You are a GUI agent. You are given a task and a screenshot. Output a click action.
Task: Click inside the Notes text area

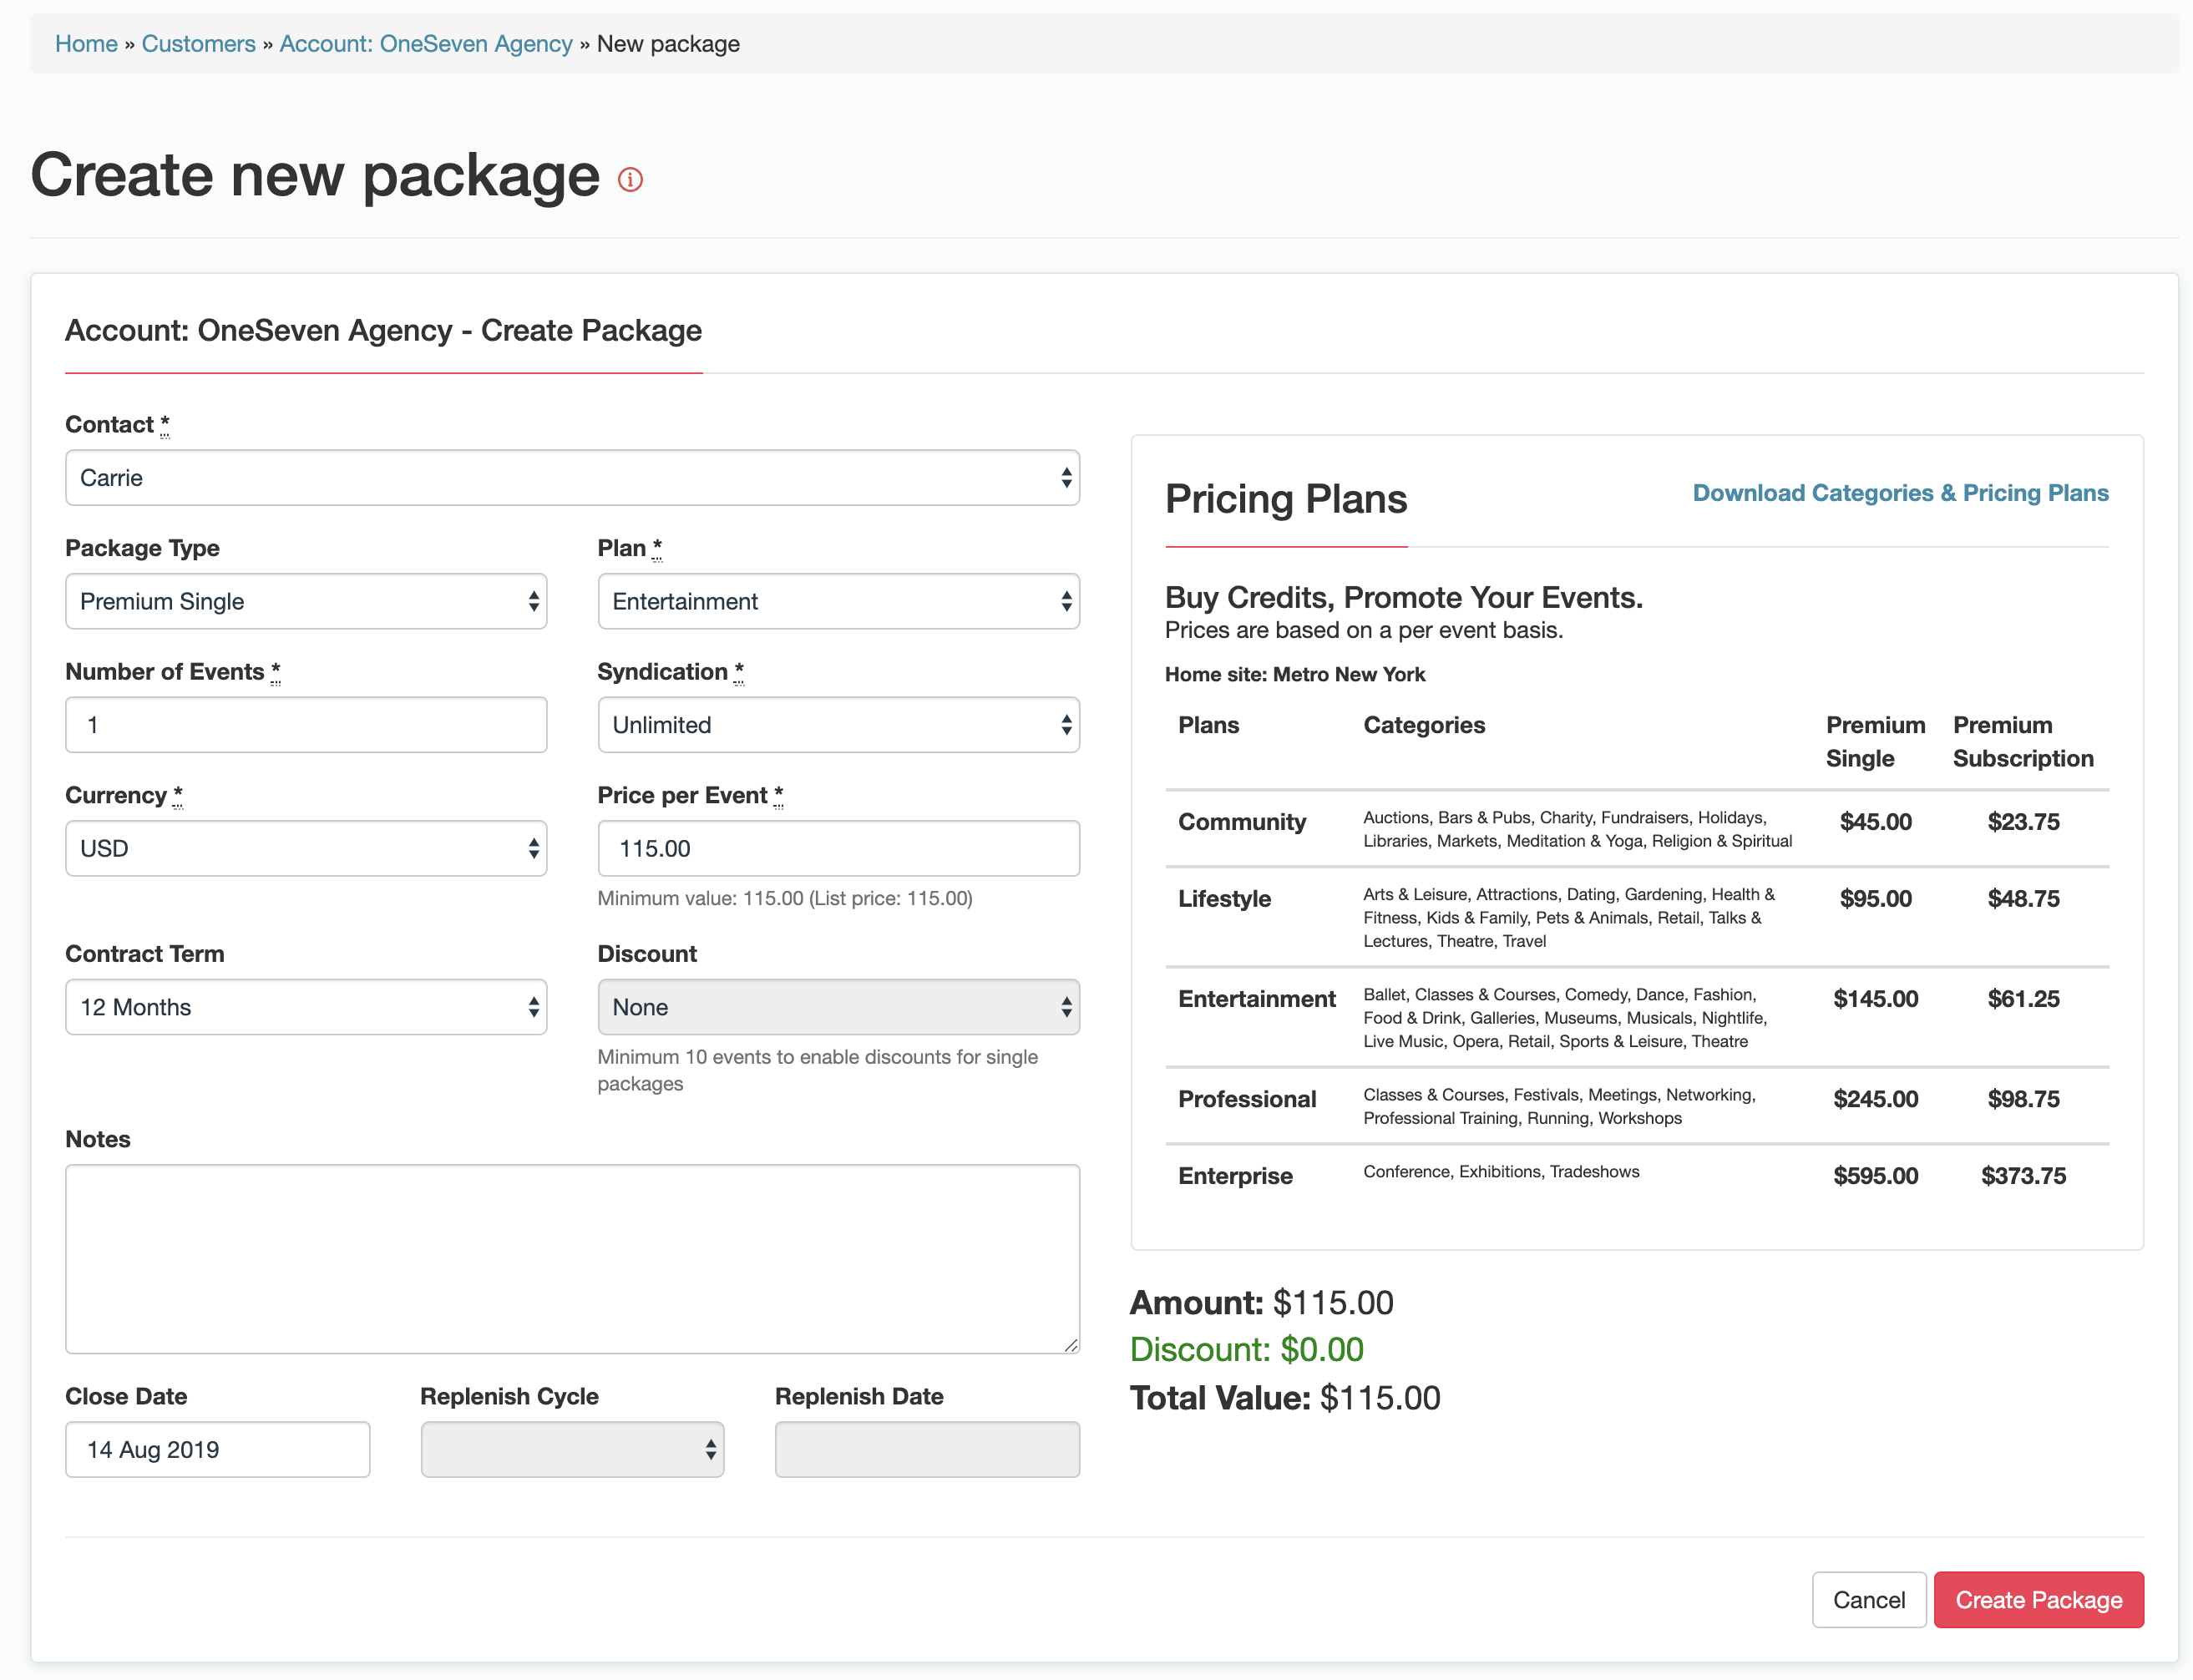[x=572, y=1259]
